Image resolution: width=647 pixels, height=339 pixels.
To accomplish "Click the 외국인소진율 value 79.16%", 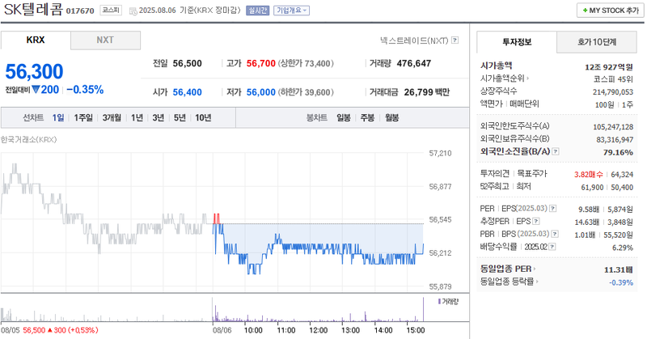I will 618,152.
